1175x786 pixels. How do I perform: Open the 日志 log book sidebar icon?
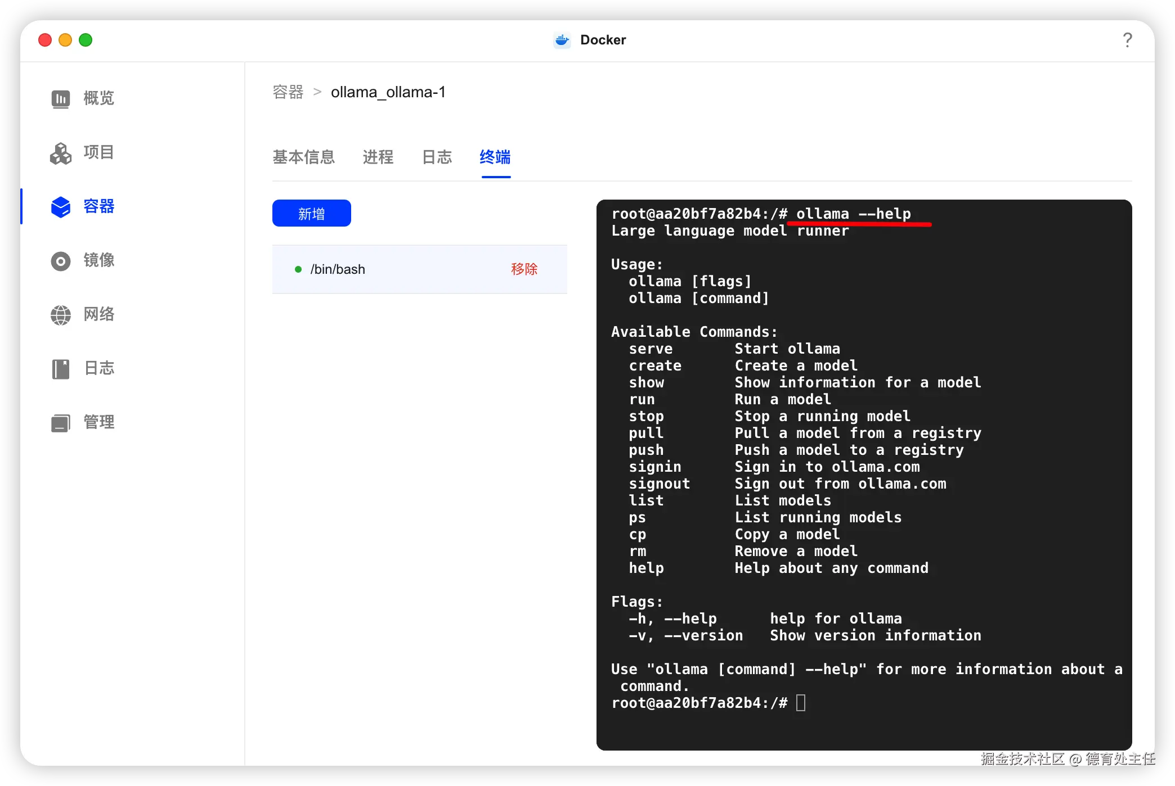point(61,369)
